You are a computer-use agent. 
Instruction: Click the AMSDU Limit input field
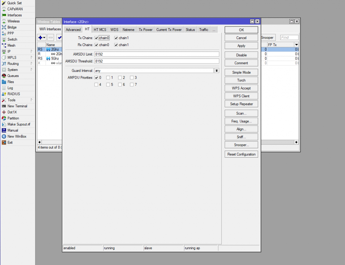coord(156,54)
